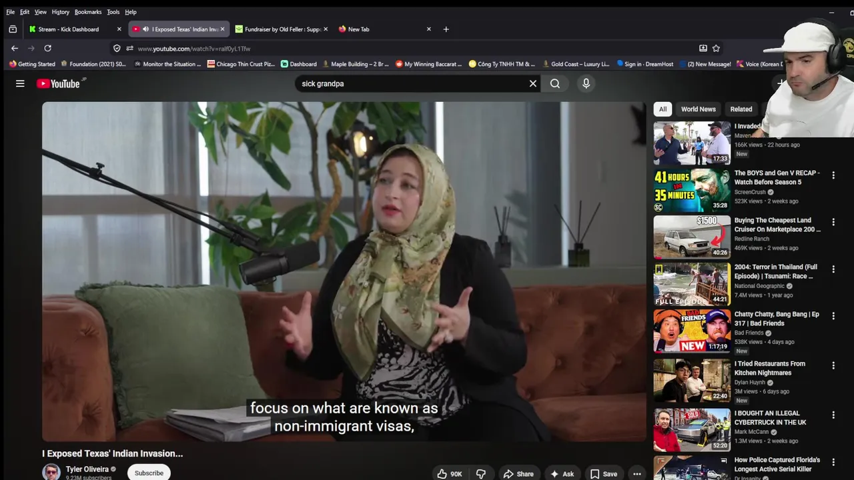
Task: Switch to Stream - Kick Dashboard tab
Action: coord(75,29)
